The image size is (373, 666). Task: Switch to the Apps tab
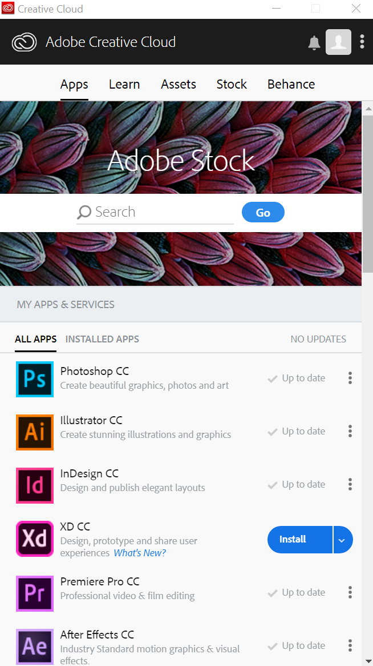tap(74, 84)
